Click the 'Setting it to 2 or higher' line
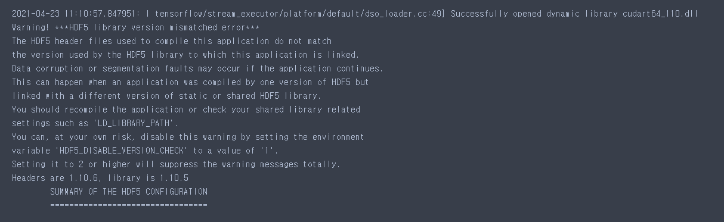724x222 pixels. point(176,164)
